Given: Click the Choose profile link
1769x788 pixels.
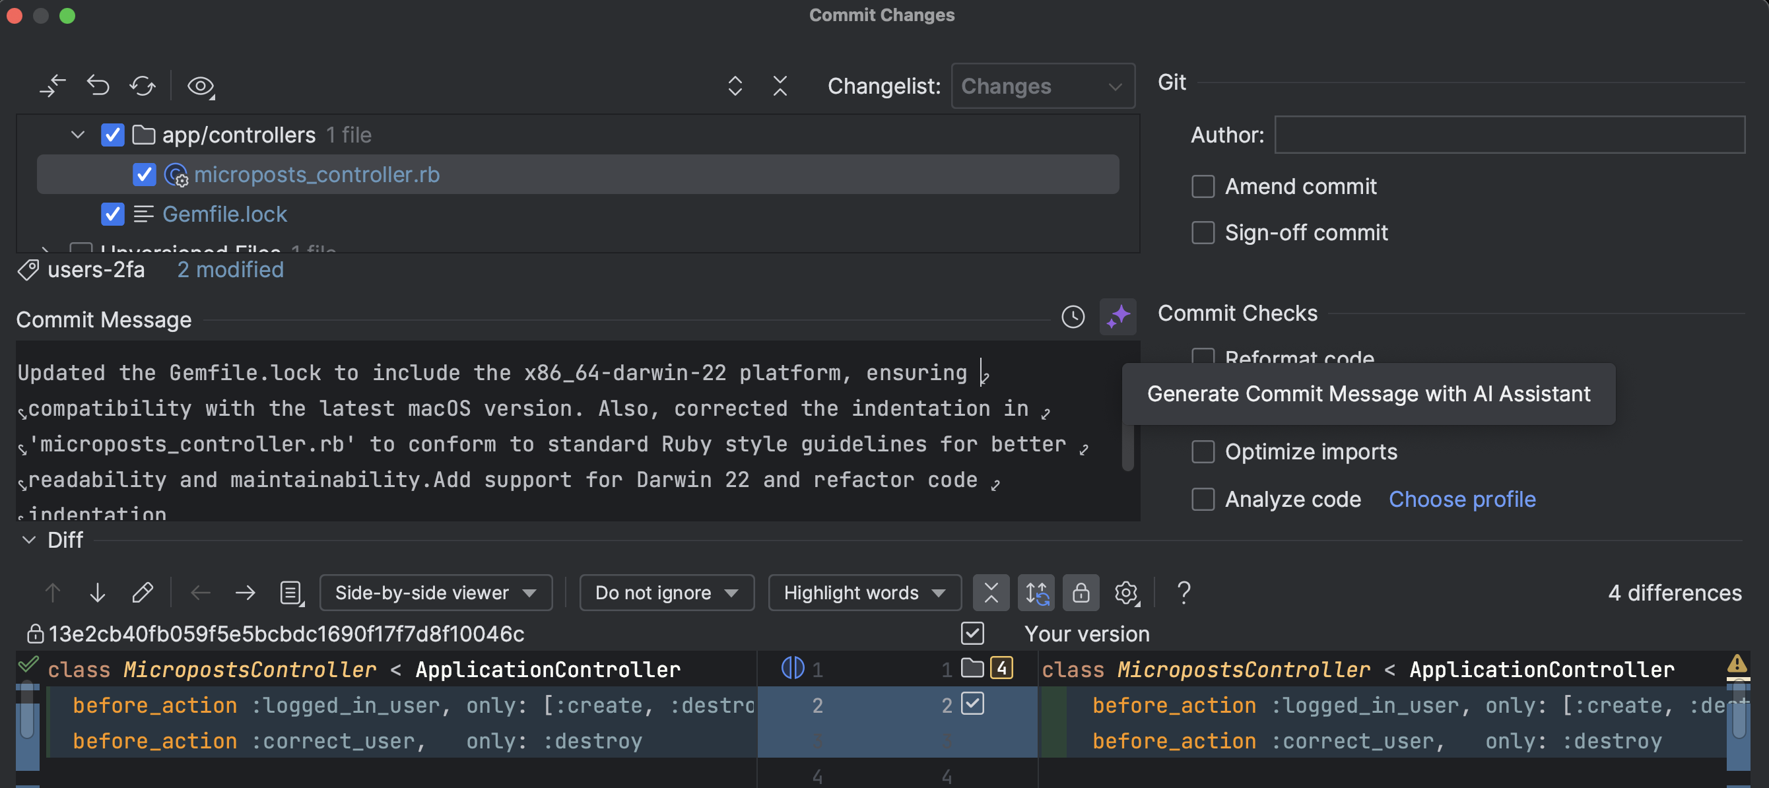Looking at the screenshot, I should (1461, 499).
